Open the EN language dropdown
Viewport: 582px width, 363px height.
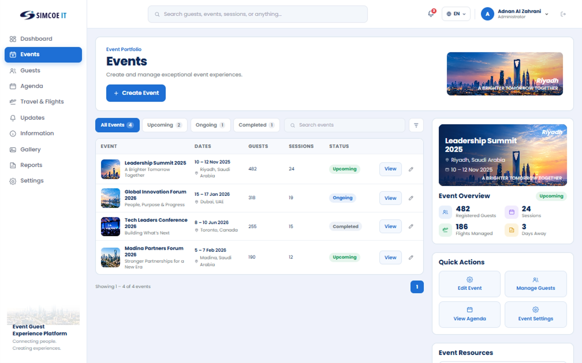tap(456, 14)
